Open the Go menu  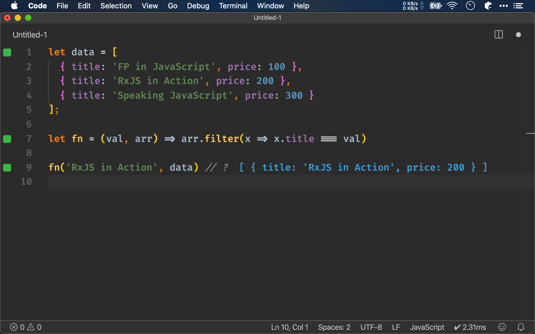(172, 6)
